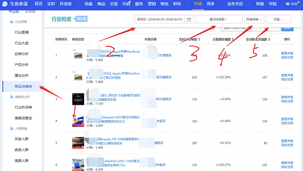Click the rank 4 Ideapad product thumbnail
The image size is (303, 171).
point(78,121)
